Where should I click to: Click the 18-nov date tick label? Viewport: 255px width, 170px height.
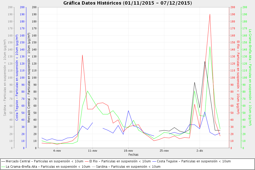pyautogui.click(x=128, y=151)
